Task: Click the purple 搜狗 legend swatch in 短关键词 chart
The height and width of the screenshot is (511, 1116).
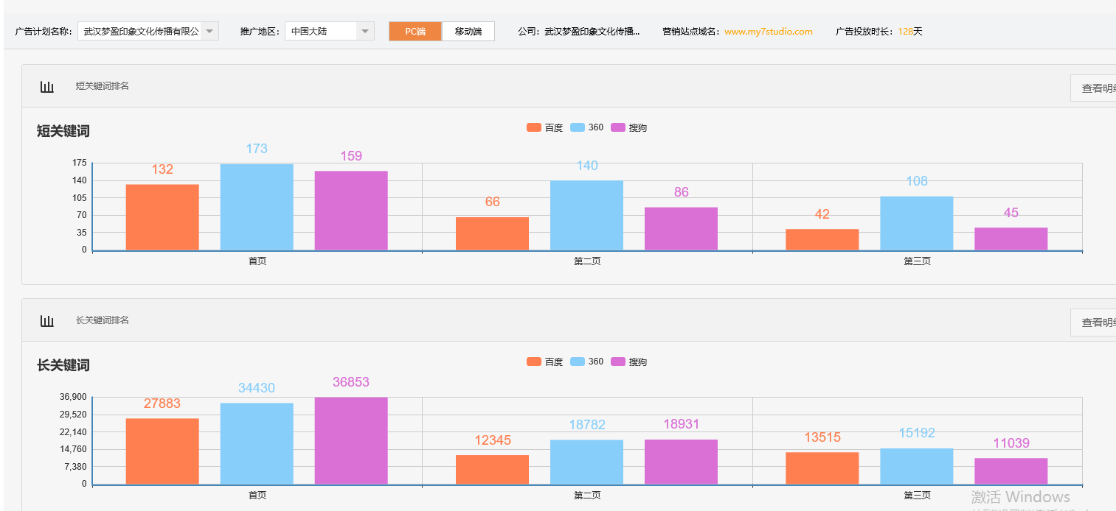Action: click(x=620, y=127)
